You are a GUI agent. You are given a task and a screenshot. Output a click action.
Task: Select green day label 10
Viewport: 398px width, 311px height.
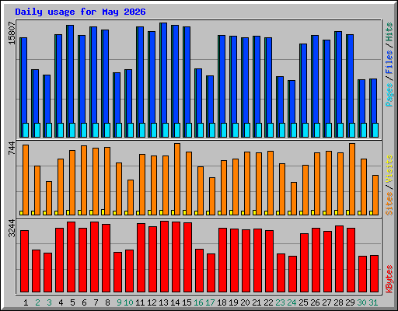pos(128,302)
